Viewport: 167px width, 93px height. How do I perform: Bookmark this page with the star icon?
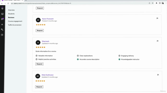[x=153, y=3]
